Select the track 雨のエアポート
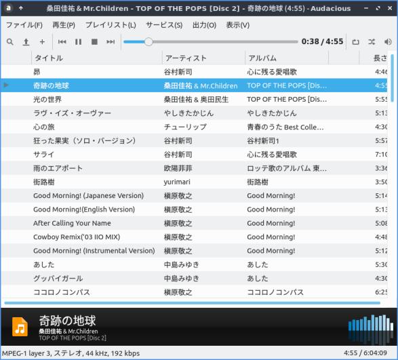 click(x=58, y=168)
